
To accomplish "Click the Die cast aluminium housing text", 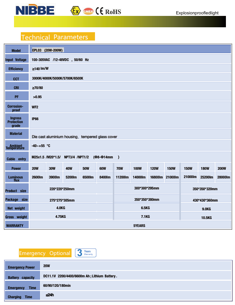I will pos(55,137).
